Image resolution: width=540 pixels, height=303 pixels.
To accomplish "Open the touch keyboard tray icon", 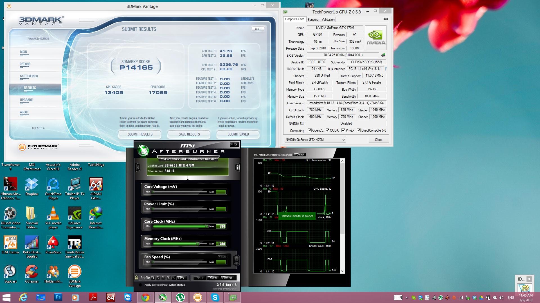I will [398, 298].
